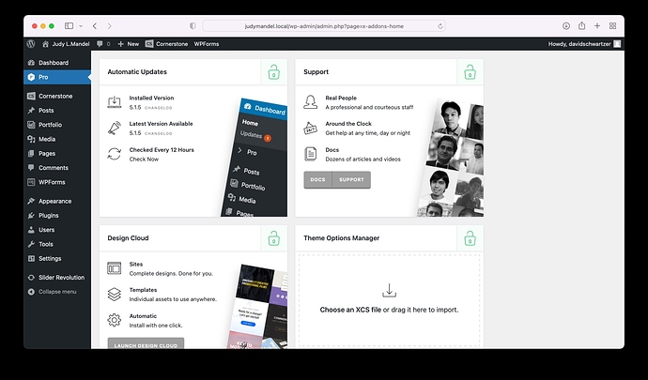This screenshot has height=380, width=648.
Task: Open Tools in the sidebar
Action: click(x=57, y=244)
